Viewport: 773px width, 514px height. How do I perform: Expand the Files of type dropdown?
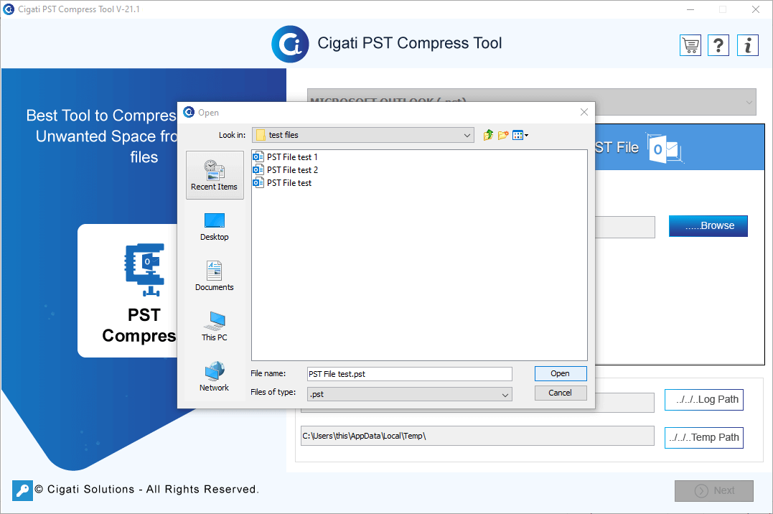point(505,395)
